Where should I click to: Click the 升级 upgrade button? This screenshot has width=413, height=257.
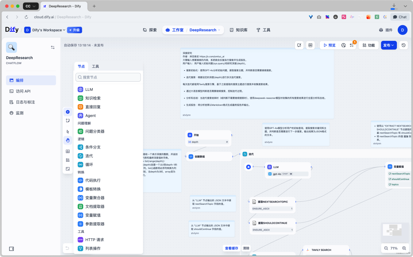[x=75, y=30]
